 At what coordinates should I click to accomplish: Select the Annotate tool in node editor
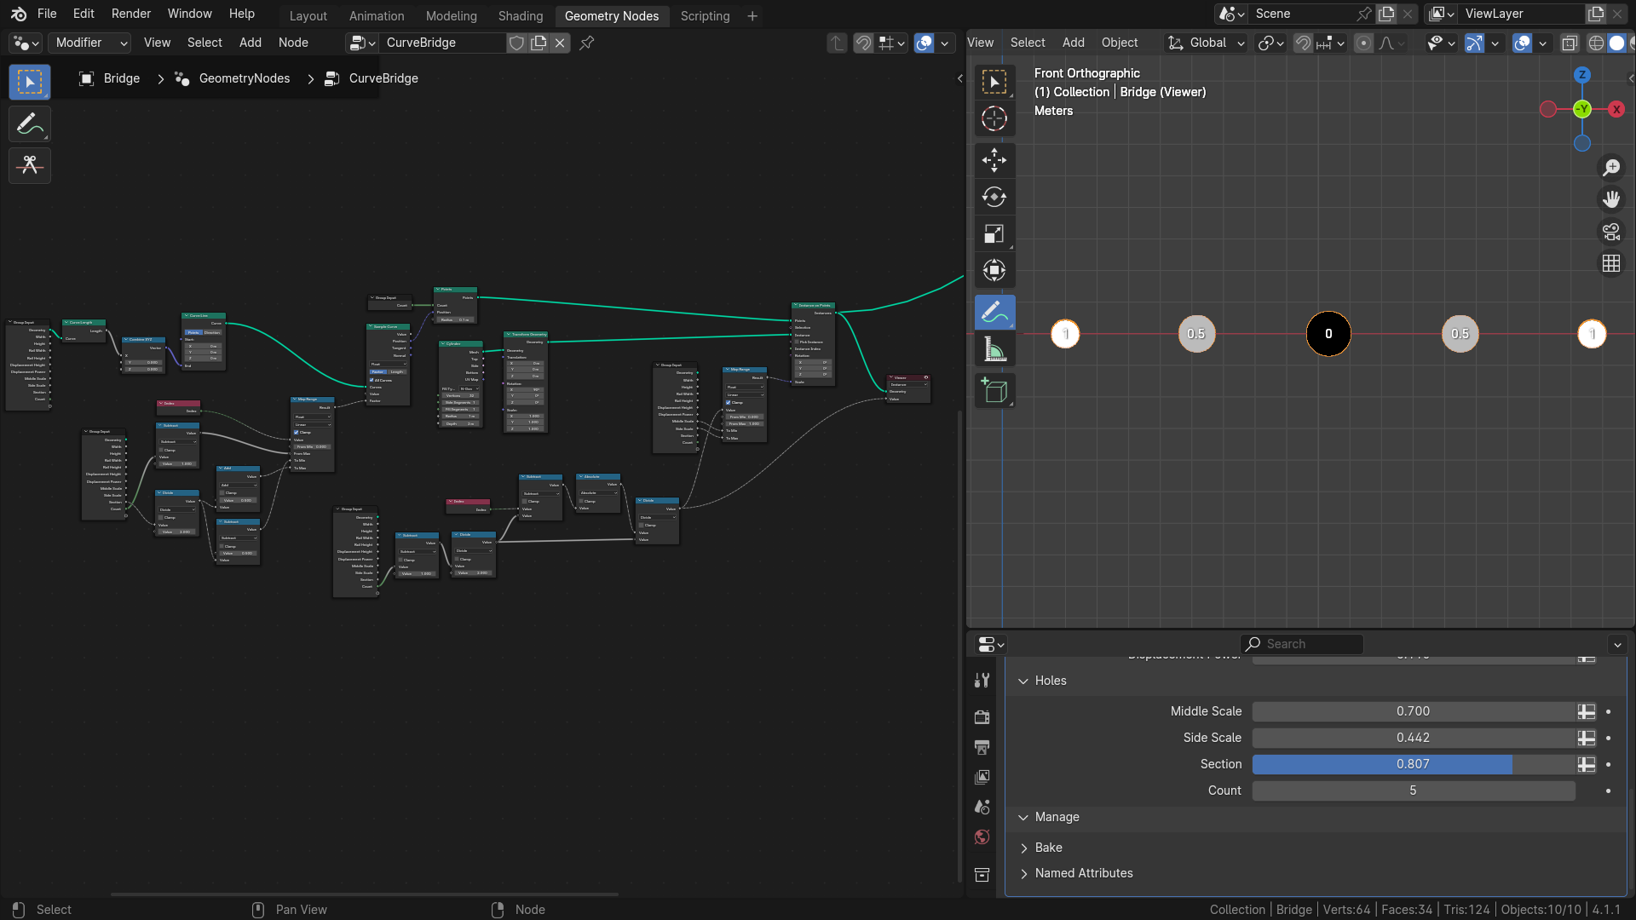(30, 124)
